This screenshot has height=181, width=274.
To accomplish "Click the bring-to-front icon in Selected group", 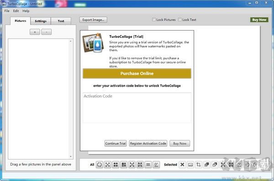I will coord(207,165).
